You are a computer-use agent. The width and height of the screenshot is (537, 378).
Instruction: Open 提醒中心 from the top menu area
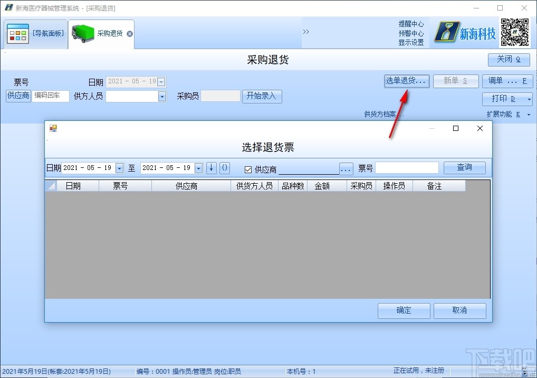[x=412, y=23]
